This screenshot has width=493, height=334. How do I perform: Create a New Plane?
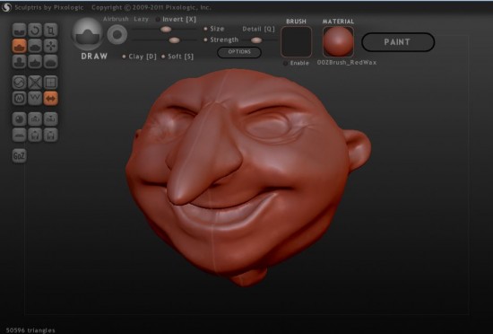[x=19, y=135]
